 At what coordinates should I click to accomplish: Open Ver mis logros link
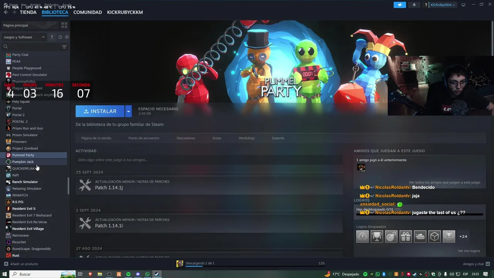click(x=469, y=251)
